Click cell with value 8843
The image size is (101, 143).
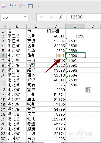[x=56, y=65]
